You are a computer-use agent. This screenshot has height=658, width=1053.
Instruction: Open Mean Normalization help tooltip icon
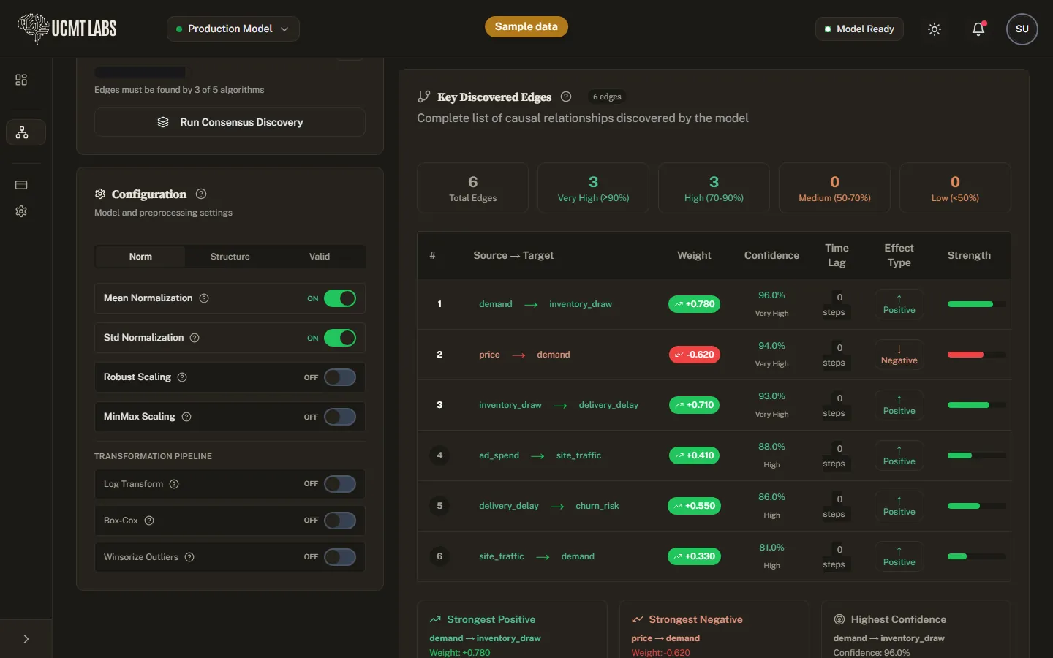[204, 298]
